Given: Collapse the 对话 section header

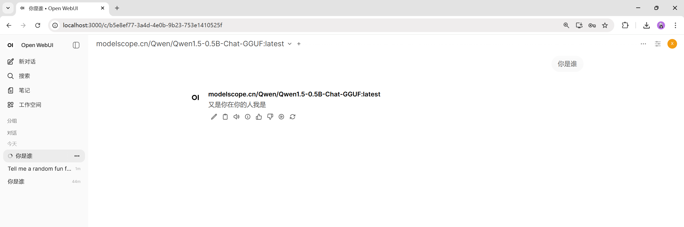Looking at the screenshot, I should [x=12, y=133].
